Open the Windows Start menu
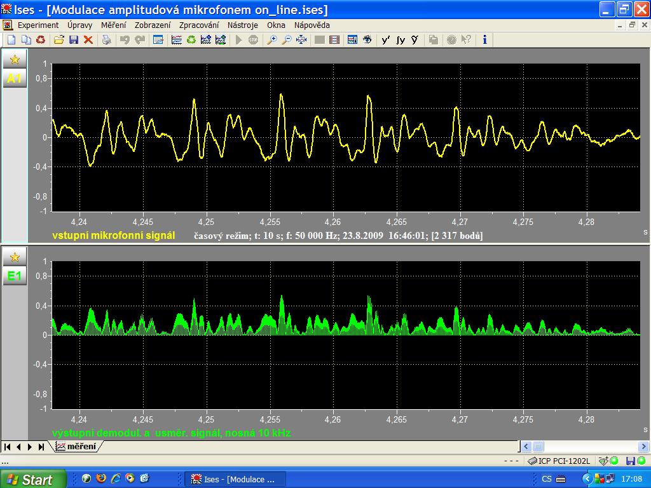This screenshot has width=651, height=488. [x=33, y=479]
